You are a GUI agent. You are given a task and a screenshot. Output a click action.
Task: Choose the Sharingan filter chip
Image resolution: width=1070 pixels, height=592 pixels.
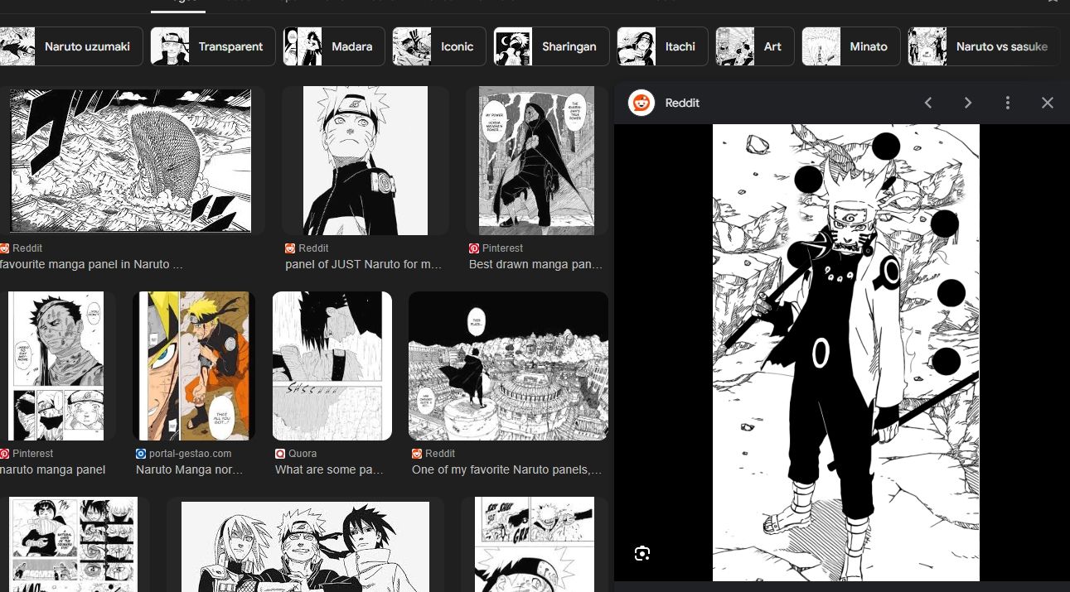(551, 46)
